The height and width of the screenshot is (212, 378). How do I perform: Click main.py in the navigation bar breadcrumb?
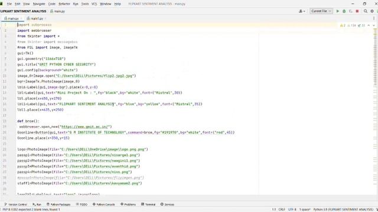(58, 11)
